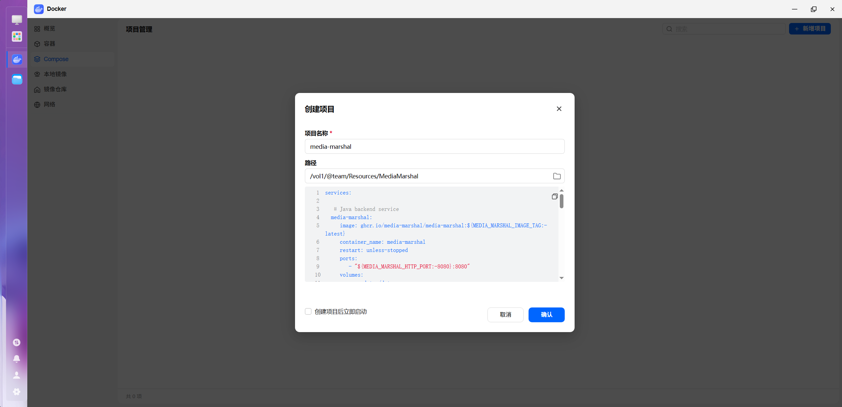Click the 'restart: unless-stopped' line
This screenshot has width=842, height=407.
(x=374, y=250)
